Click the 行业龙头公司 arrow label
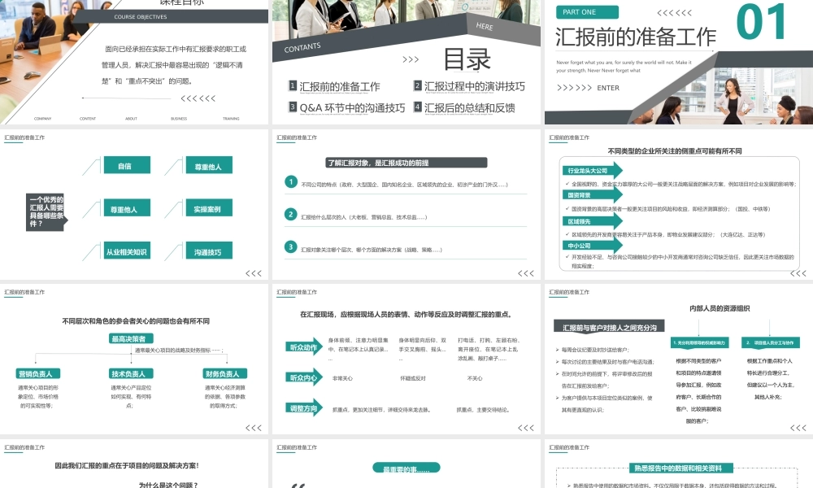Viewport: 813px width, 488px height. (x=592, y=170)
